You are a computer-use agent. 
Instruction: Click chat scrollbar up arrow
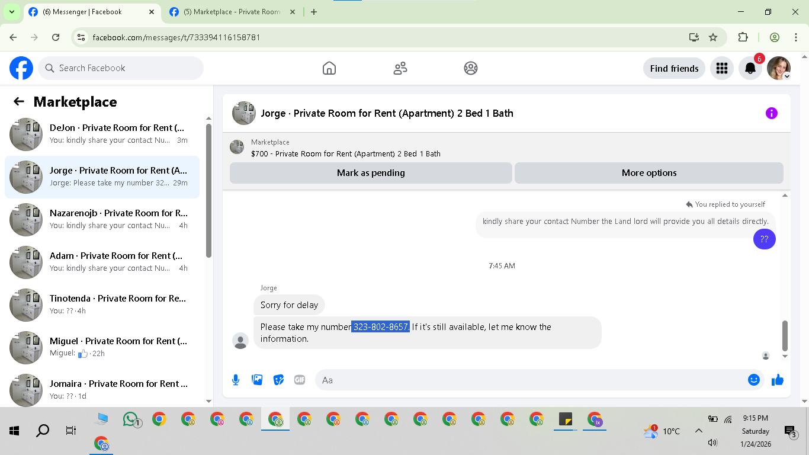[x=785, y=195]
